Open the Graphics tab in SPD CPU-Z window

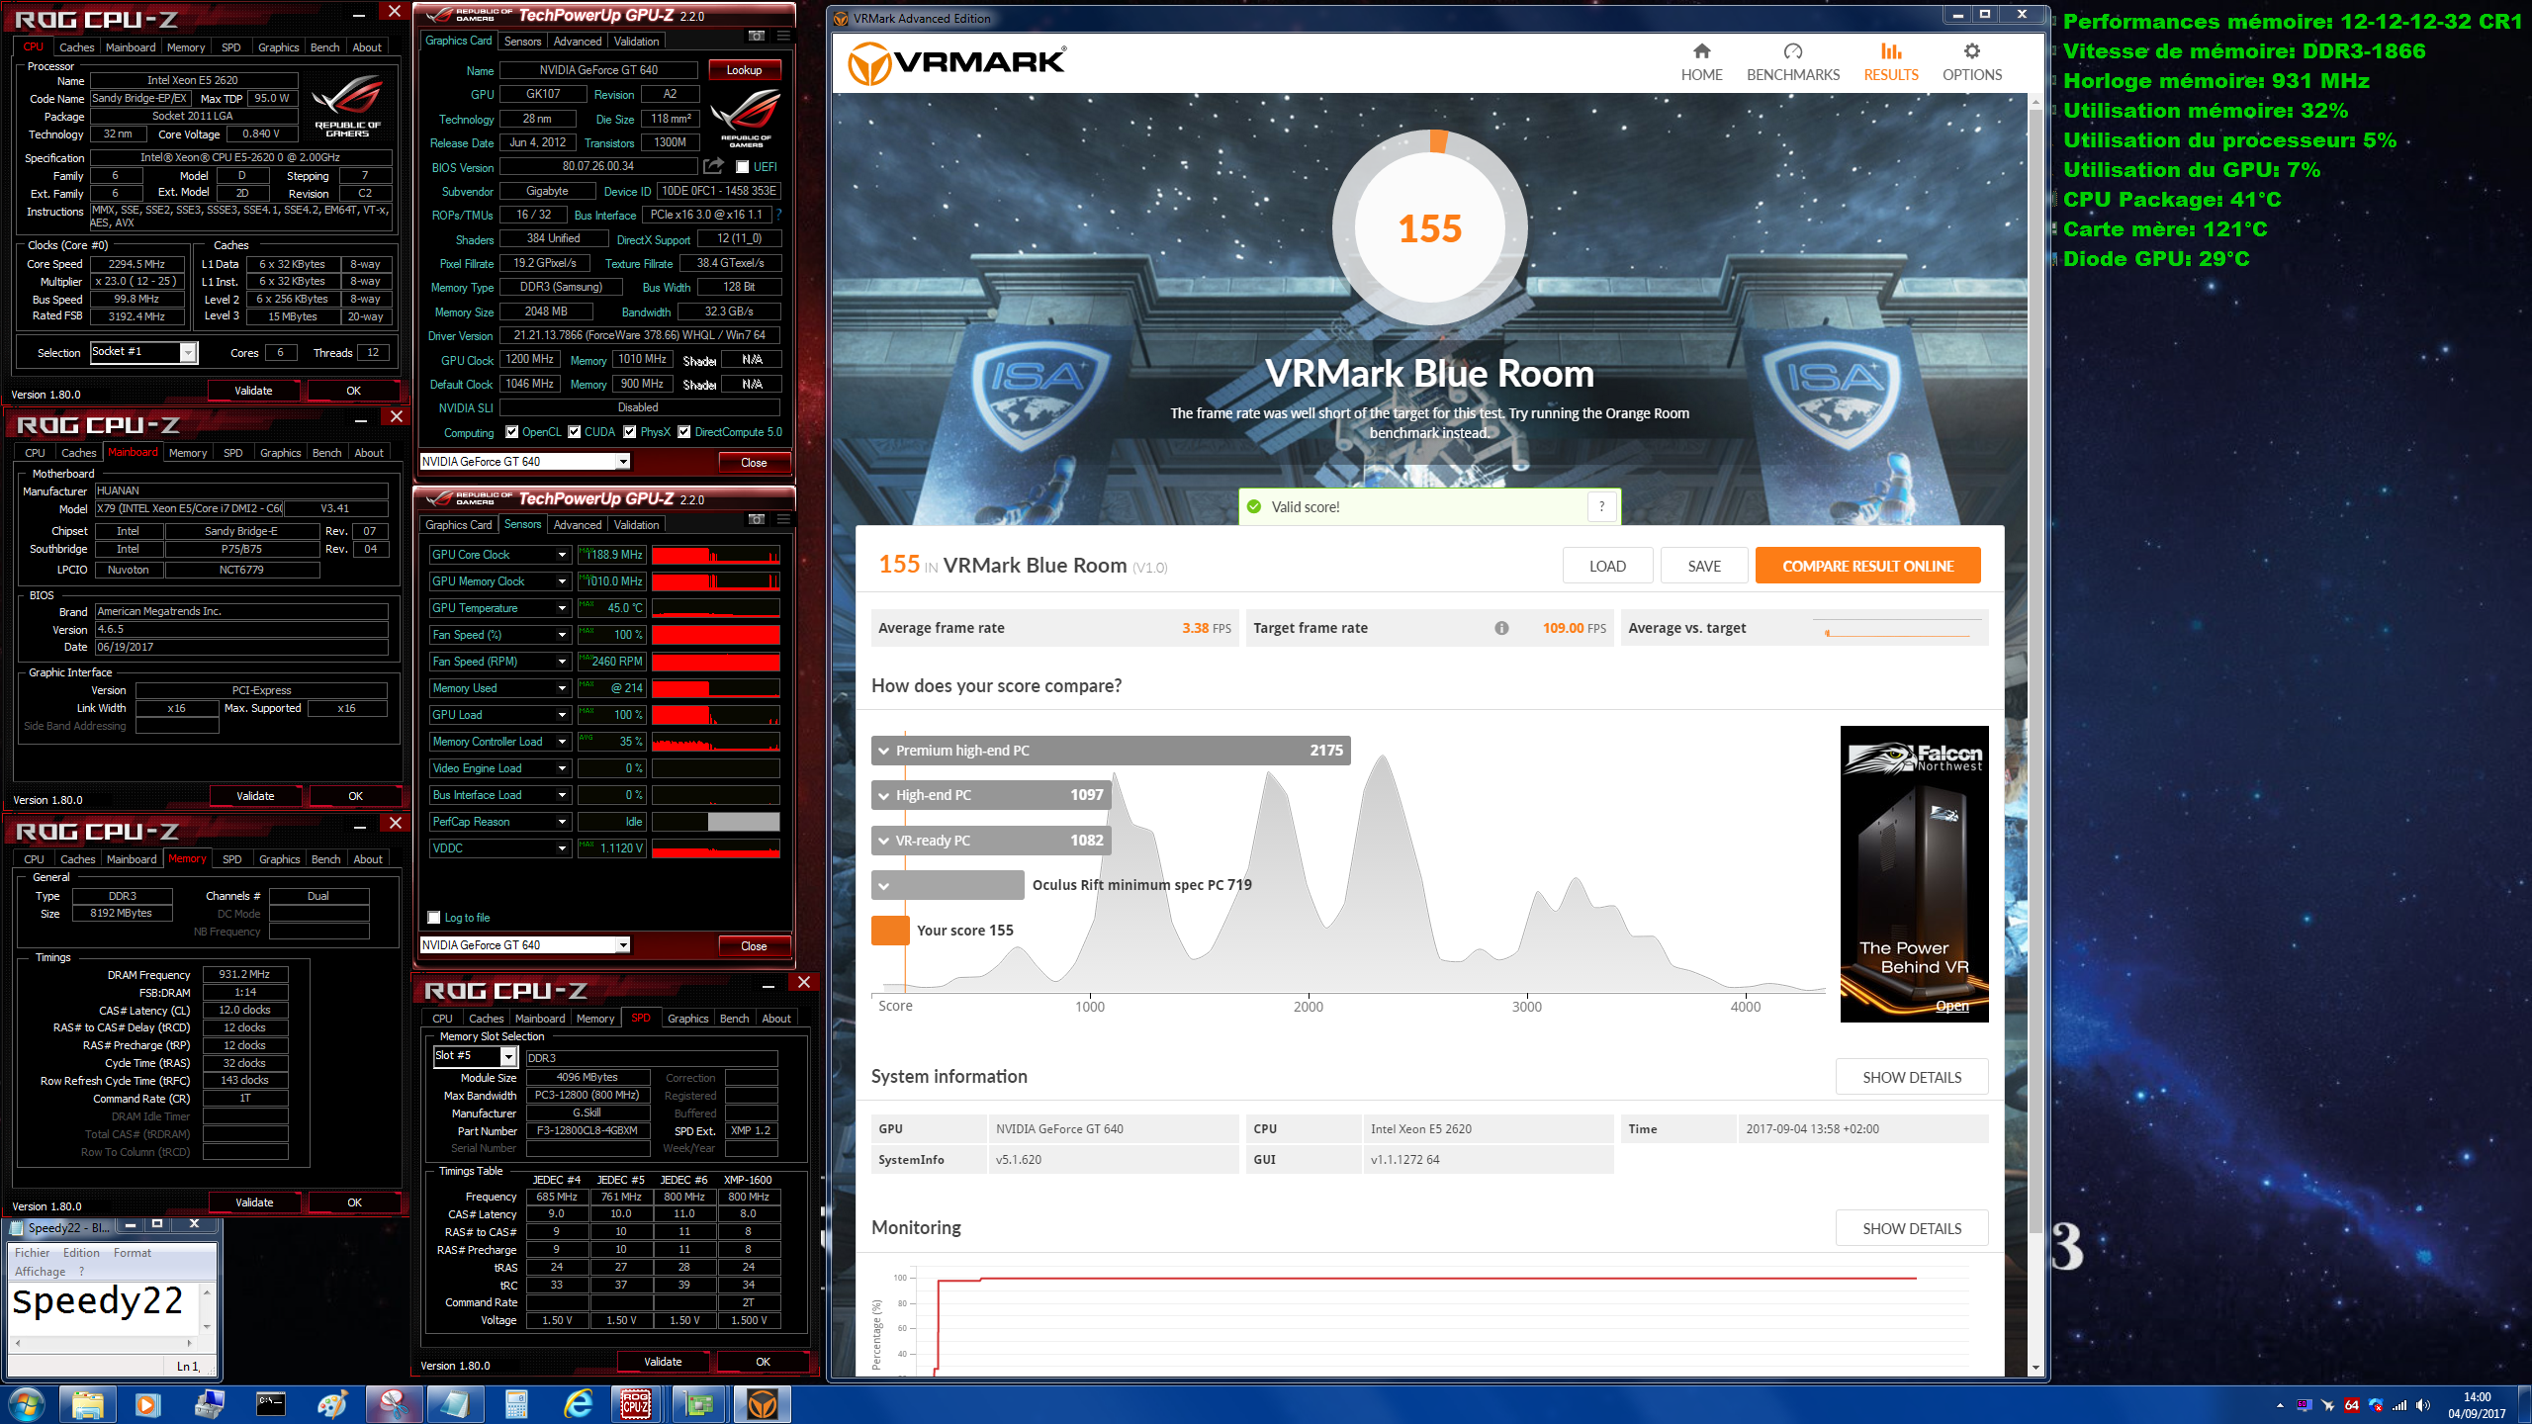pos(687,1018)
